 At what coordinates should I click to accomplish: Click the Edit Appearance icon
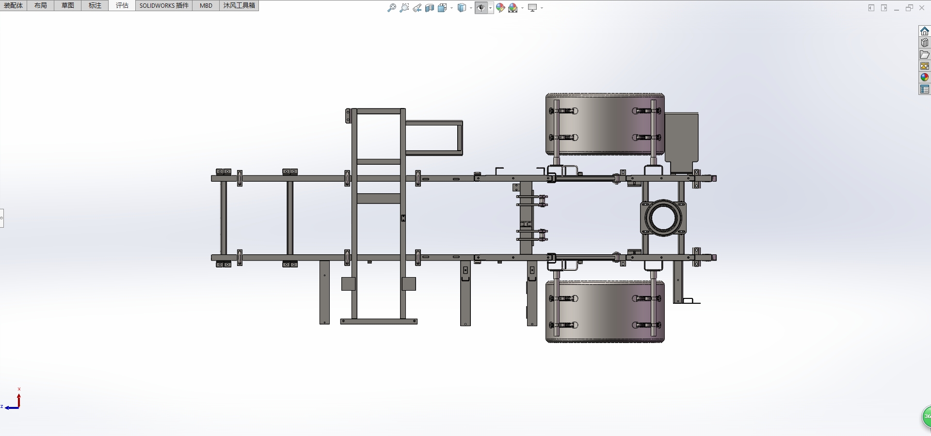(x=500, y=8)
